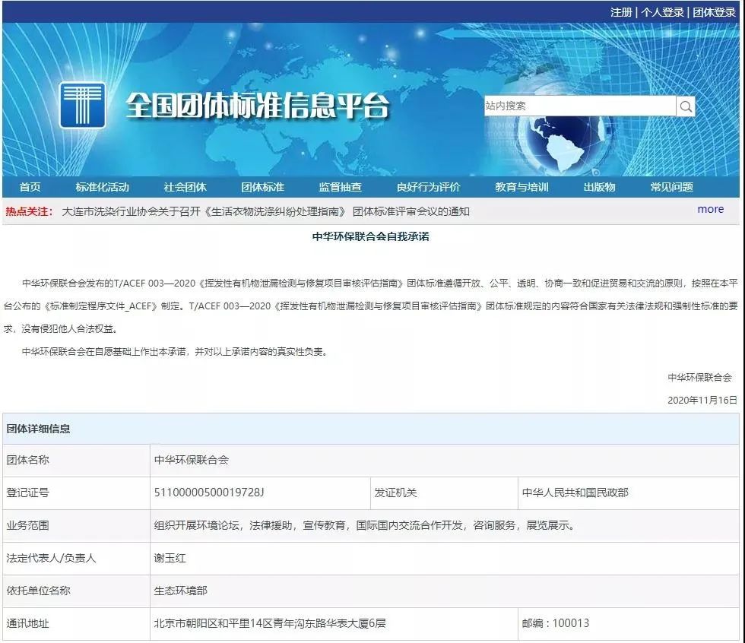The width and height of the screenshot is (745, 643).
Task: Click the more link for hot topics
Action: coord(710,210)
